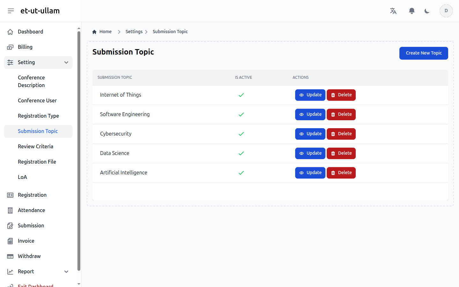Open Registration Type settings
Image resolution: width=459 pixels, height=287 pixels.
pos(38,116)
